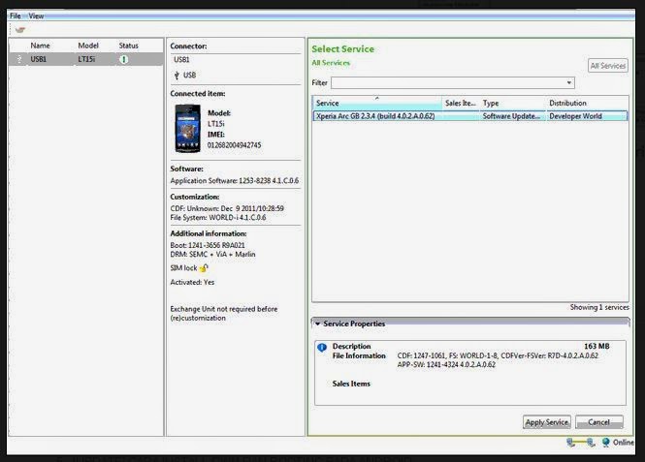
Task: Click the 'DRM: SEMC + ViA + Marlin' text
Action: (x=212, y=254)
